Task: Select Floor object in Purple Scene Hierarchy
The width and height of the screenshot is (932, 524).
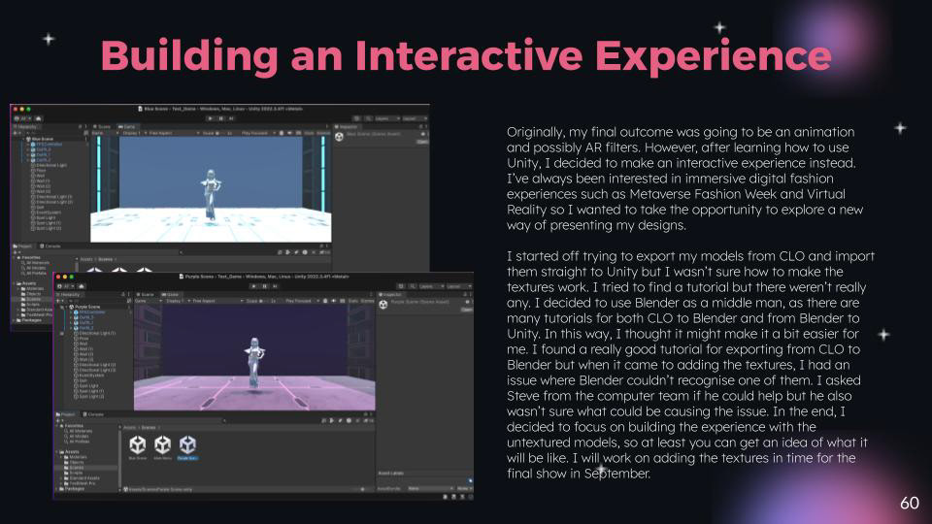Action: pyautogui.click(x=83, y=339)
